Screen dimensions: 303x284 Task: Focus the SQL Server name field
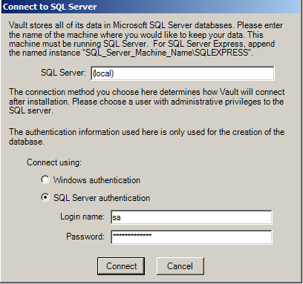tap(183, 73)
